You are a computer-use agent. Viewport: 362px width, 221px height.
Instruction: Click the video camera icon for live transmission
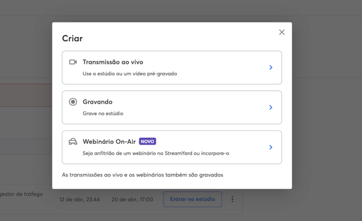73,62
